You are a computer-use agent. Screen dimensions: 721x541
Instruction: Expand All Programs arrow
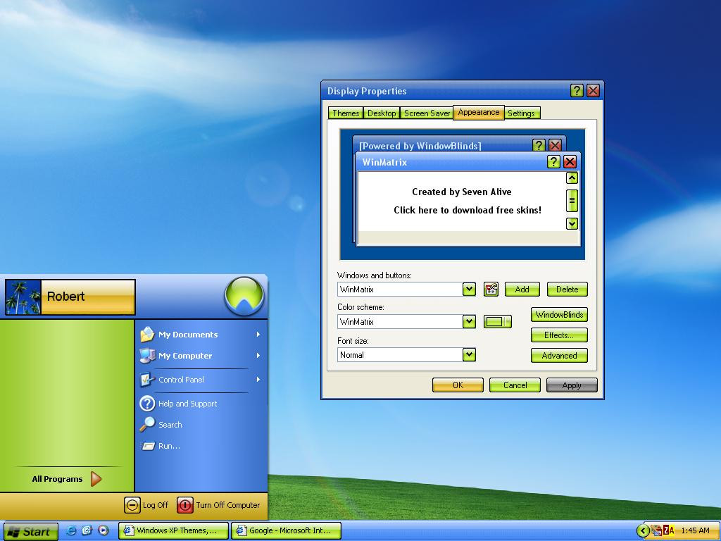pos(96,479)
